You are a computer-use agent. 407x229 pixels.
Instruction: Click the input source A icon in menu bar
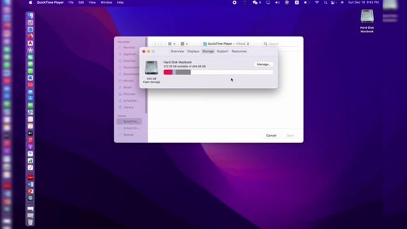[297, 3]
